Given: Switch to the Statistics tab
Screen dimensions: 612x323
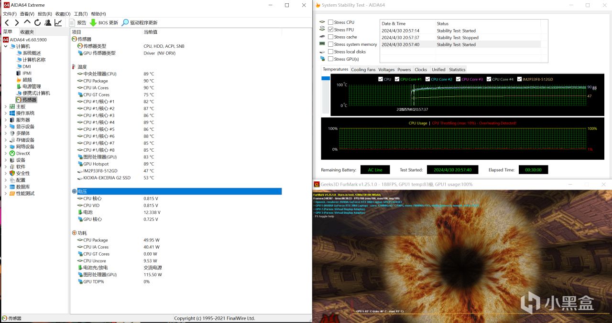Looking at the screenshot, I should click(457, 70).
